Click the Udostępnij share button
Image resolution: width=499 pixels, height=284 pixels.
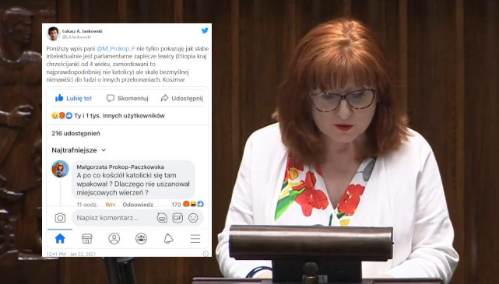(x=181, y=98)
